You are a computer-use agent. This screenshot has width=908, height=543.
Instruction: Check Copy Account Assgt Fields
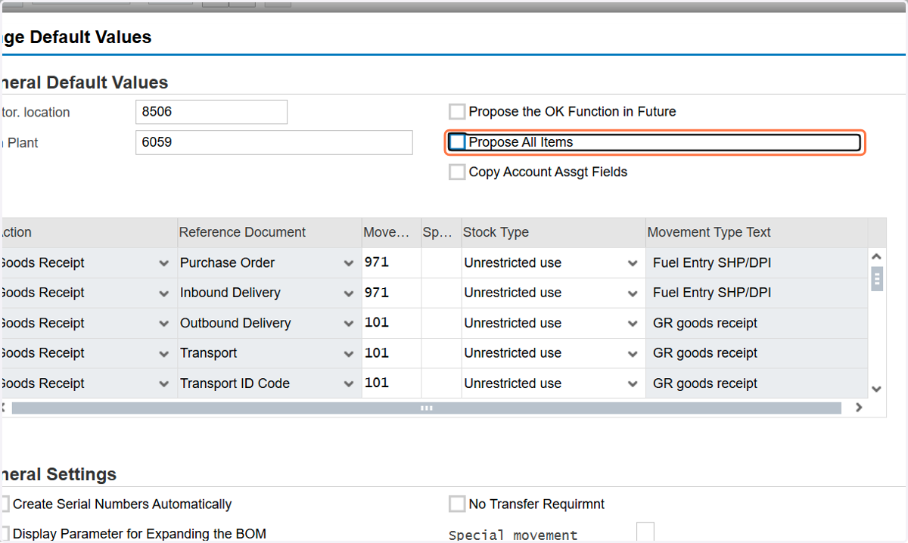pos(457,172)
